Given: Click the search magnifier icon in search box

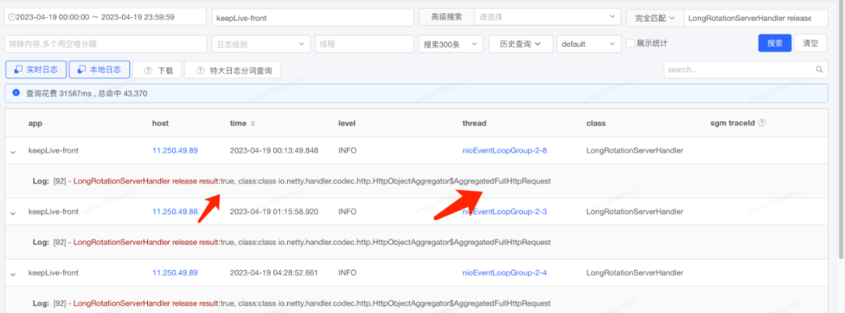Looking at the screenshot, I should (x=819, y=70).
